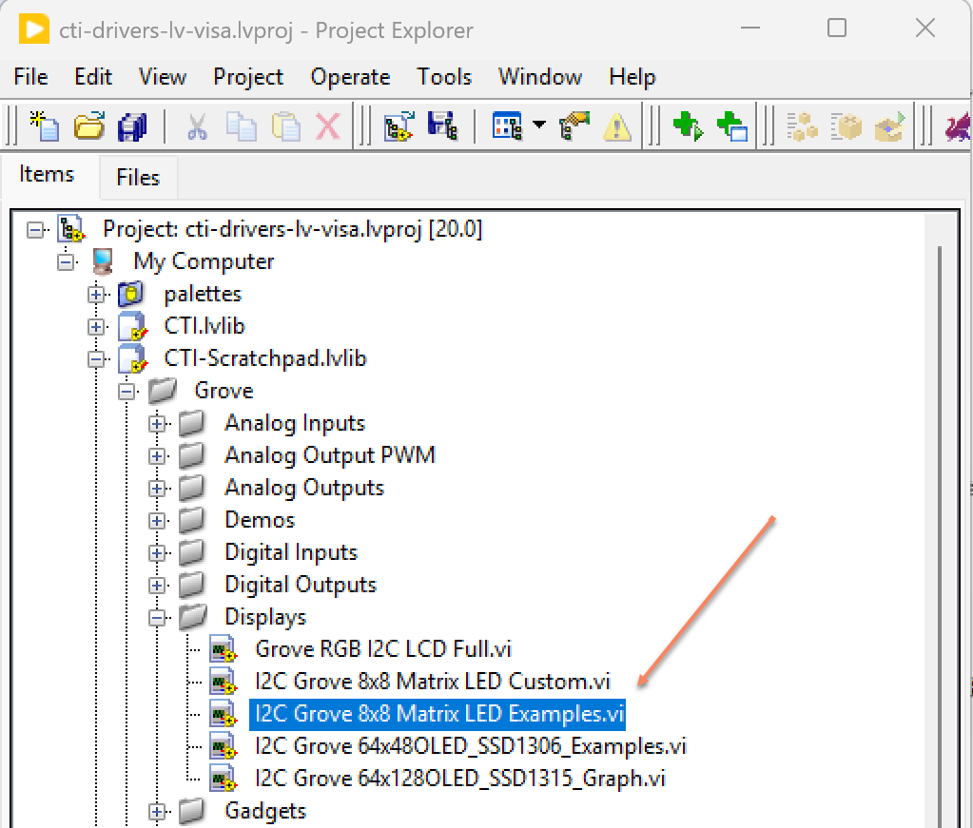
Task: Click the Save Project floppy disk icon
Action: (442, 125)
